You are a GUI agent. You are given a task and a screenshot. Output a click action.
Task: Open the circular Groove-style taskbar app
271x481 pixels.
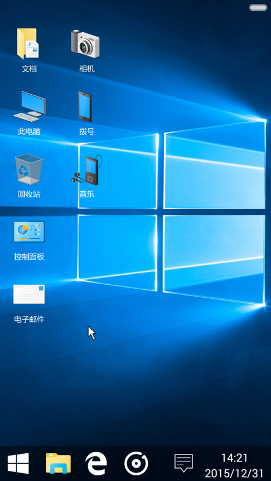point(136,464)
